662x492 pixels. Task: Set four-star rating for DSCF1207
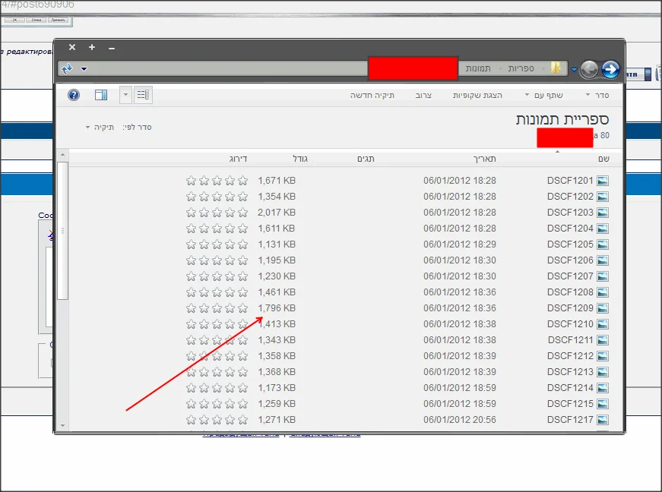coord(204,276)
